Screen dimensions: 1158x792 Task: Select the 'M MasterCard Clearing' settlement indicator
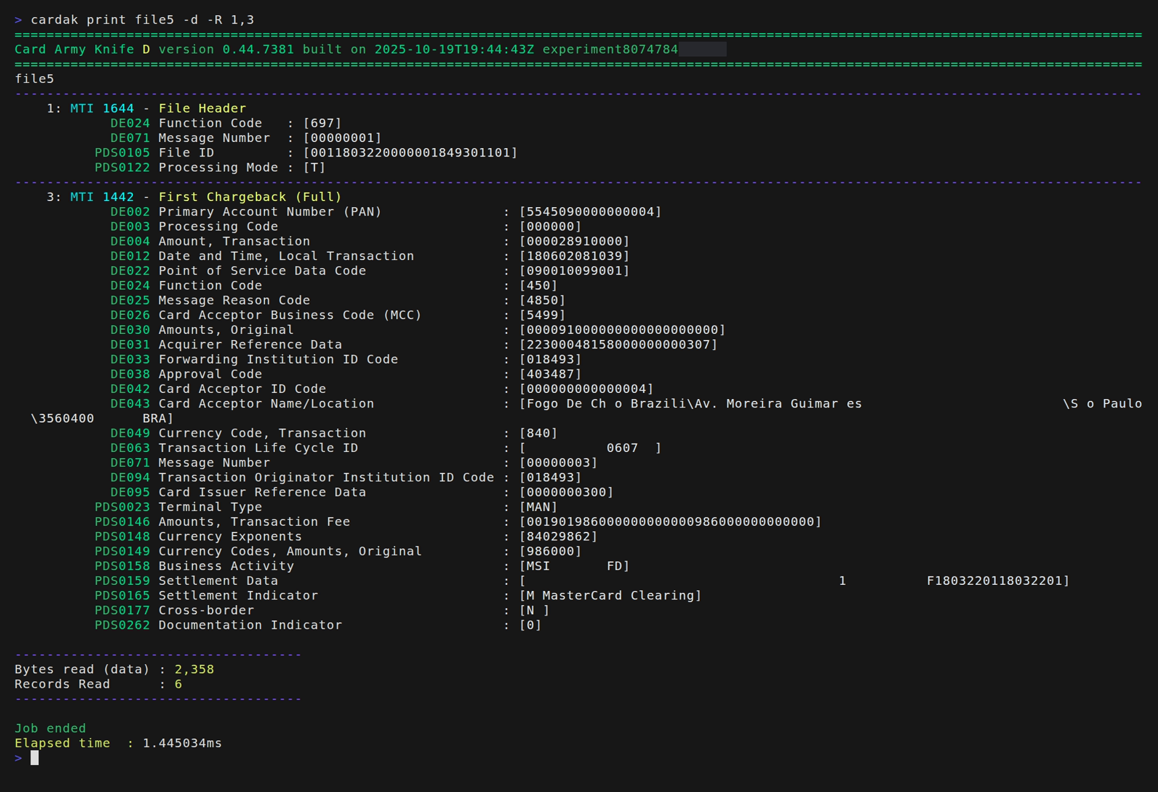(x=610, y=596)
